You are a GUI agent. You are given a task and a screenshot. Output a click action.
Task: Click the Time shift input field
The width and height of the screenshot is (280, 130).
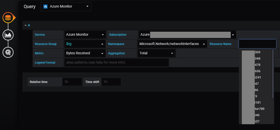(x=111, y=82)
